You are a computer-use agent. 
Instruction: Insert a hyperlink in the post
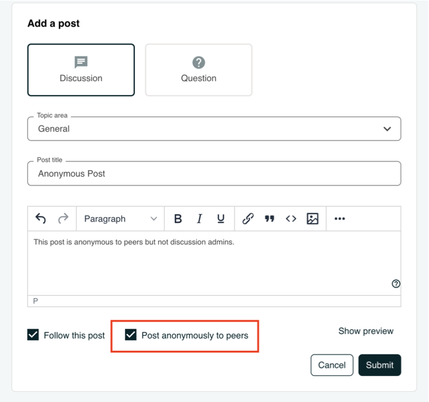click(x=248, y=219)
